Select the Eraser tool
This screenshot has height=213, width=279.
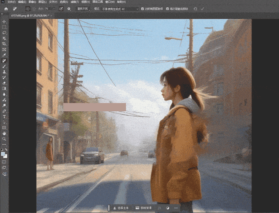pyautogui.click(x=4, y=83)
